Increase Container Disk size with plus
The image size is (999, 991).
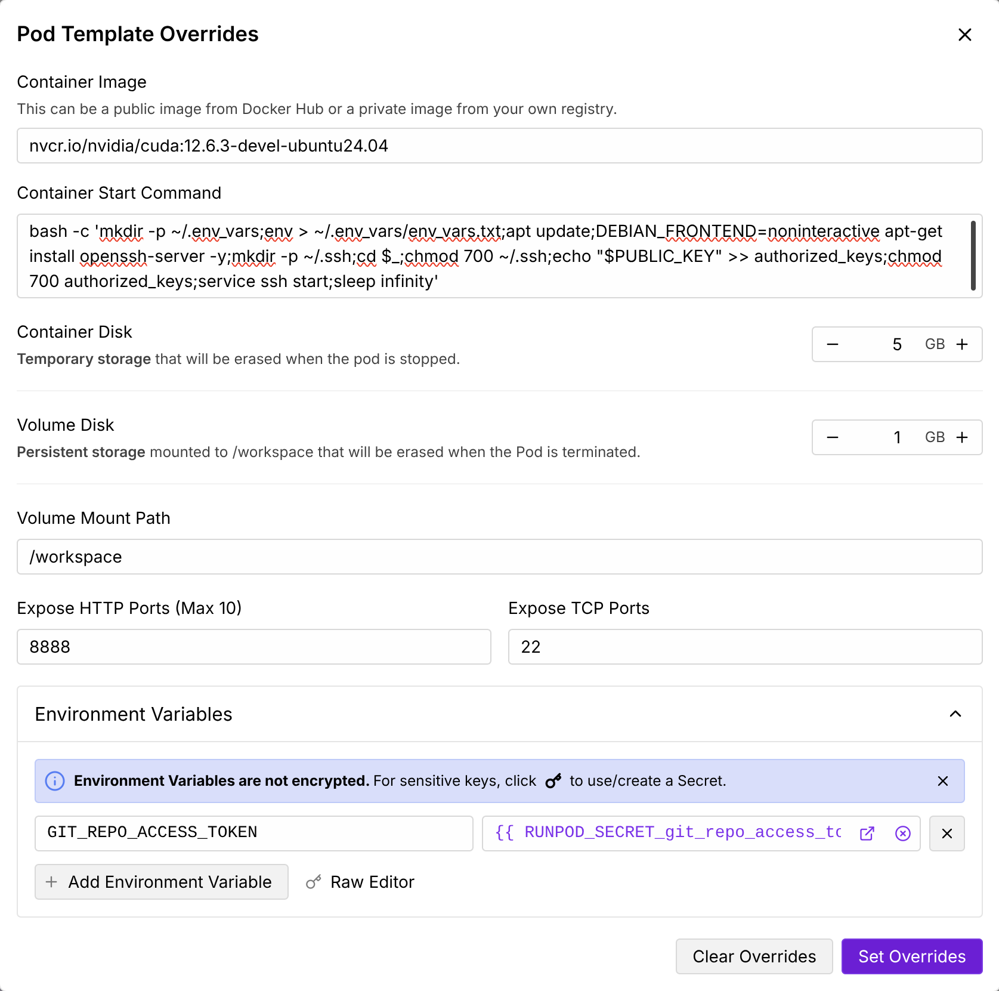(x=962, y=344)
